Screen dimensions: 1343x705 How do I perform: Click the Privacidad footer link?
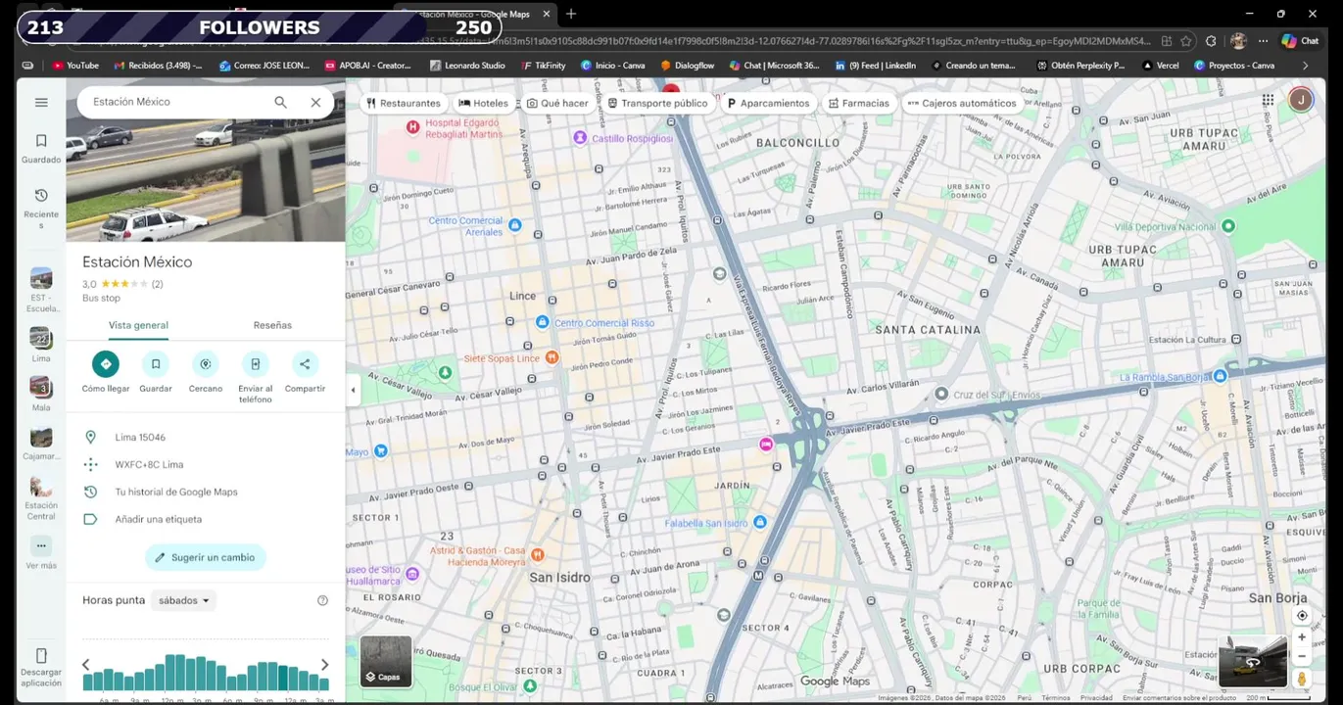(x=1096, y=698)
